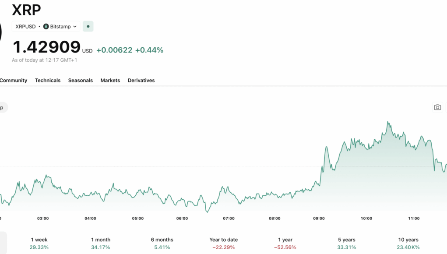Open the Community tab
The image size is (447, 254).
coord(14,81)
